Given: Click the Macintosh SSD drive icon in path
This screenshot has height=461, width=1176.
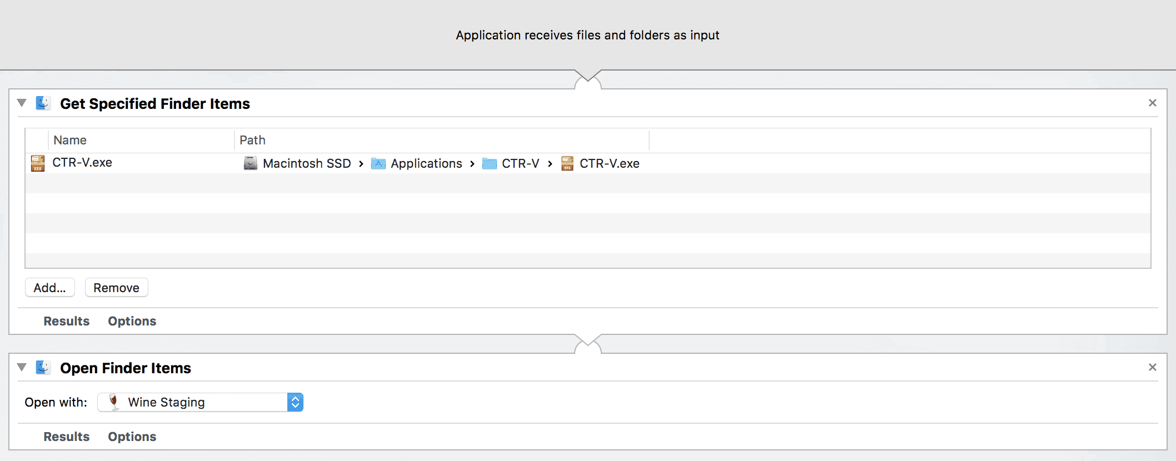Looking at the screenshot, I should point(251,163).
